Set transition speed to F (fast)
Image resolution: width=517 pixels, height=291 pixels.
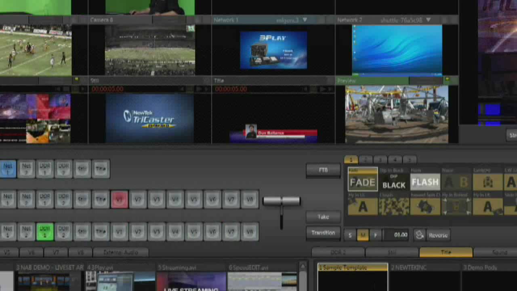coord(375,235)
